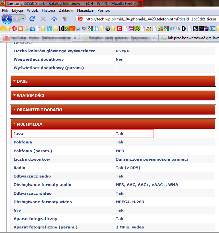The width and height of the screenshot is (219, 233).
Task: Open the Edycja menu
Action: pos(17,10)
